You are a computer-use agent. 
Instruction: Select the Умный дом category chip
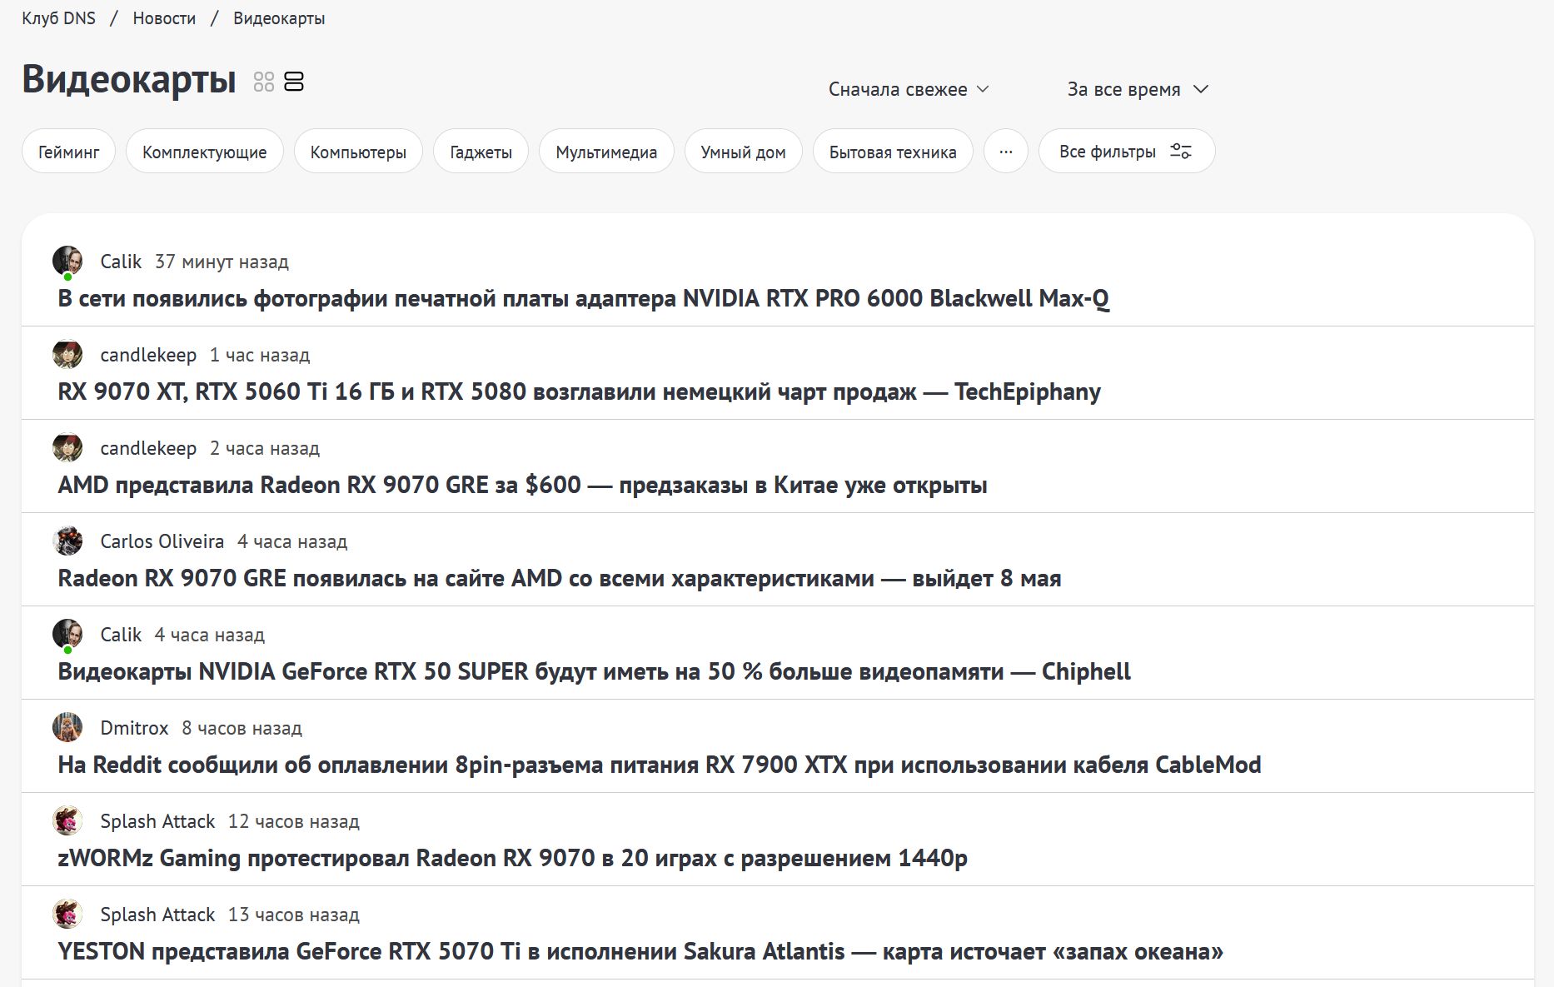coord(744,152)
